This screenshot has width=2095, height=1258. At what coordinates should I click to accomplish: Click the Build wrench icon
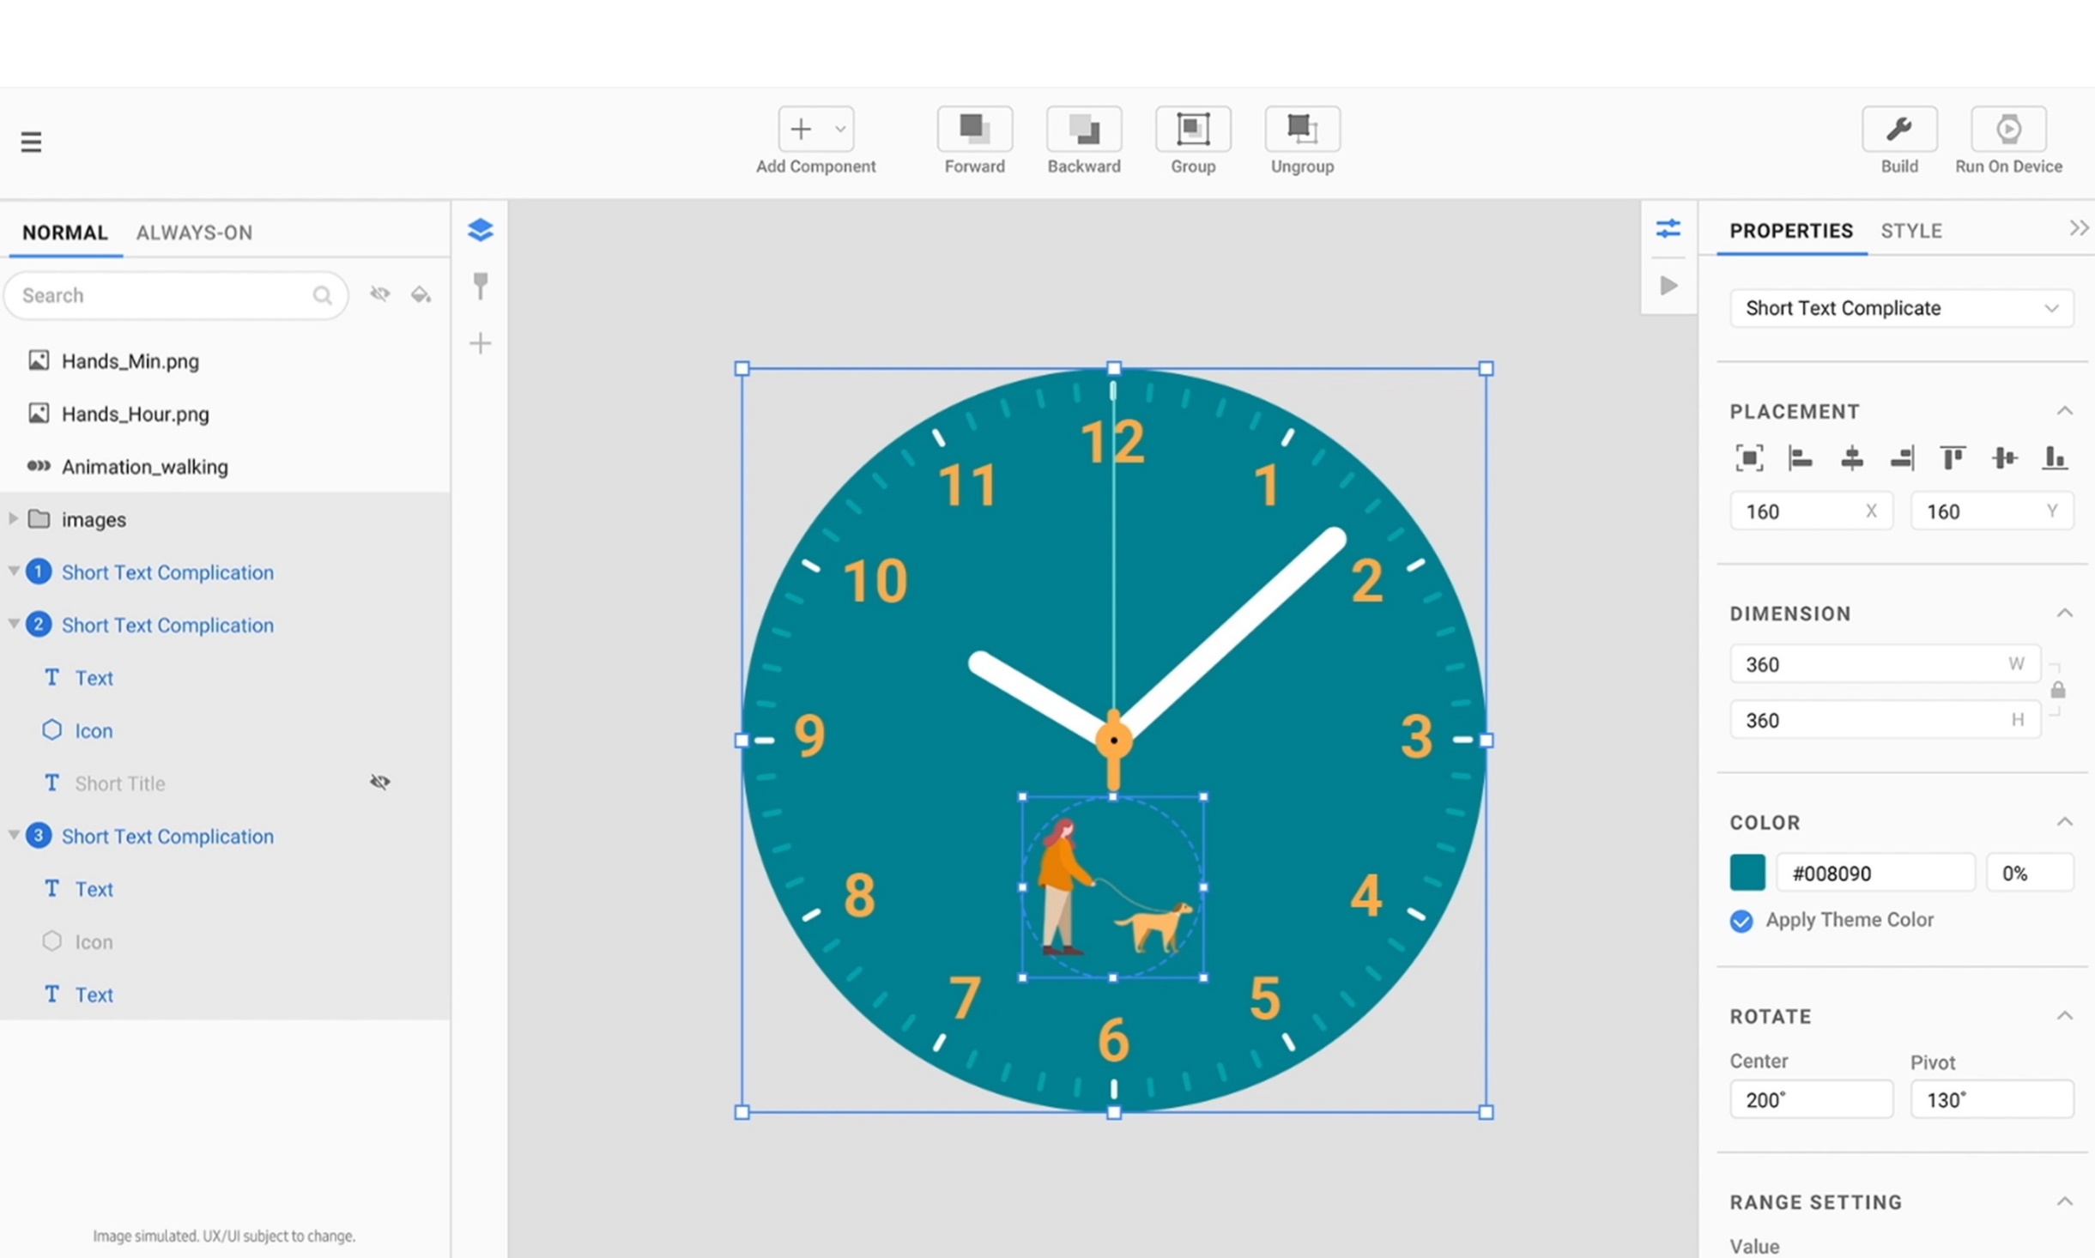coord(1898,129)
